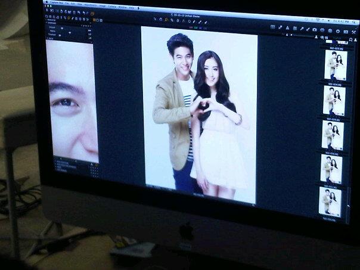
Task: Click the camera Capture icon
Action: [x=314, y=30]
